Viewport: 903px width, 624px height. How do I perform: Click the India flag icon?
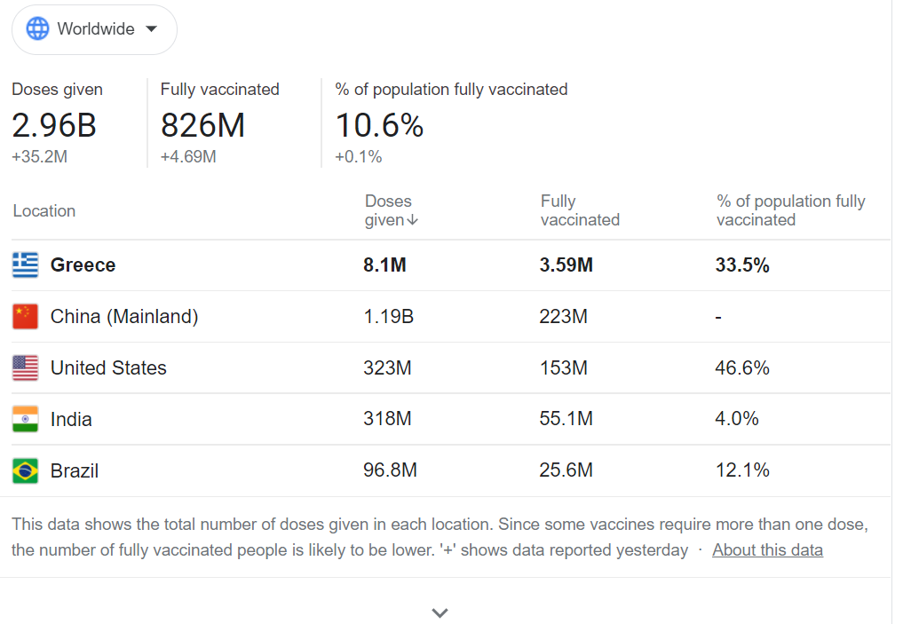tap(26, 419)
